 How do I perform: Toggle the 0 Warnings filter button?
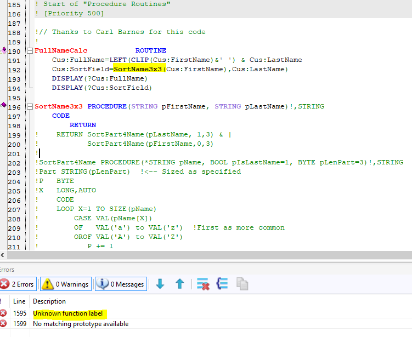65,284
